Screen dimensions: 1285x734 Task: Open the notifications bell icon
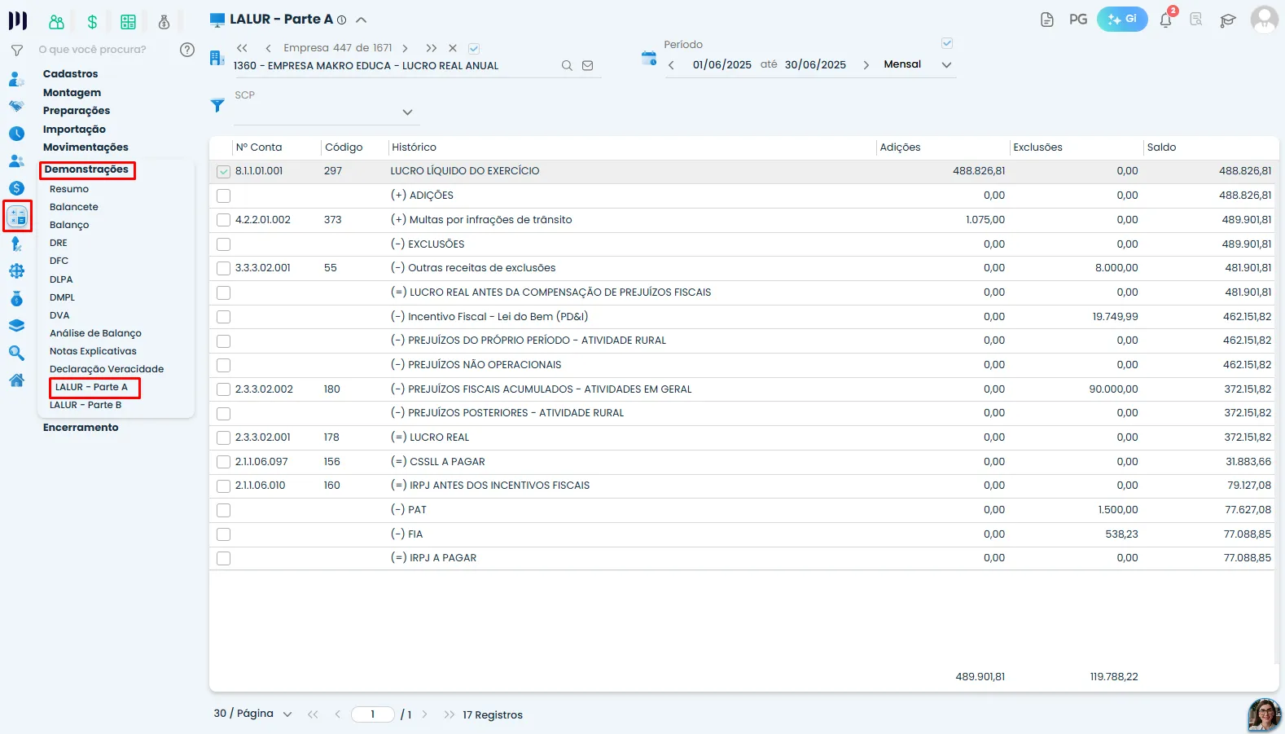1165,20
